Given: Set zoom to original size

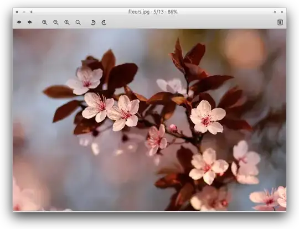Looking at the screenshot, I should click(67, 22).
